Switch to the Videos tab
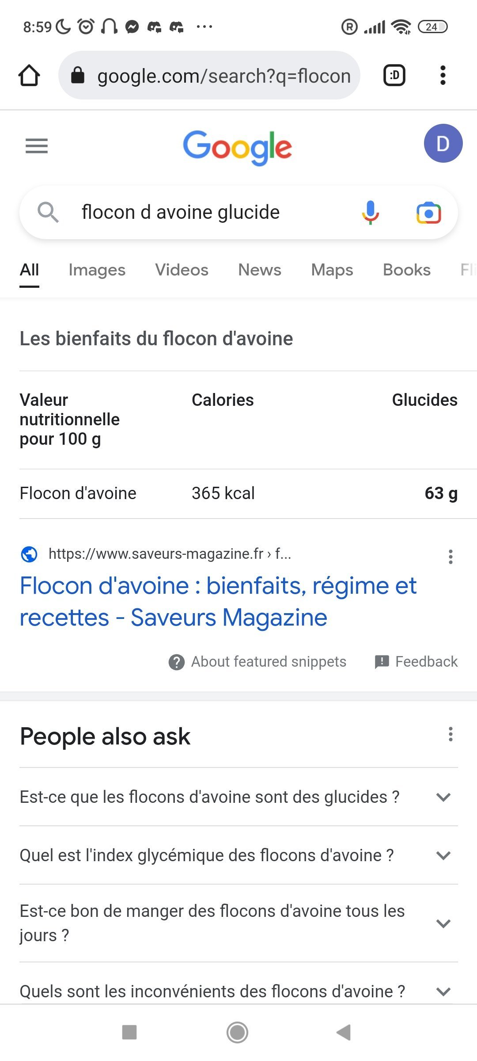The height and width of the screenshot is (1061, 477). 182,270
